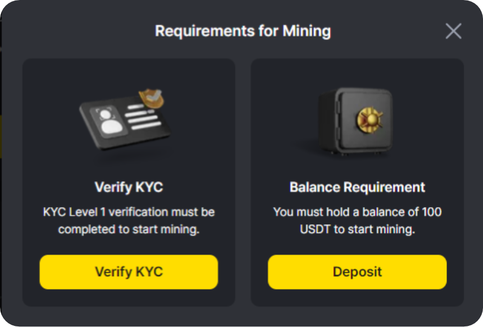Click the safe's left hinge edge
Screen dimensions: 483x327
(338, 120)
